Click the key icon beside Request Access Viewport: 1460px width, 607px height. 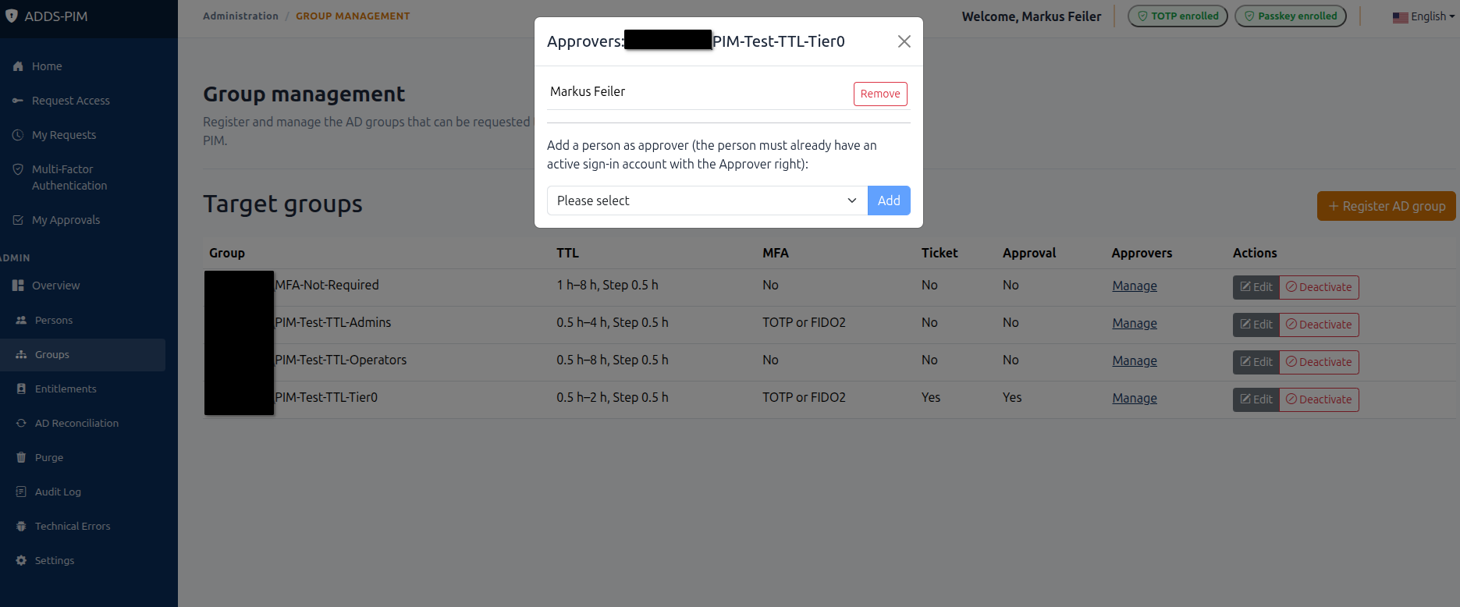pos(18,101)
